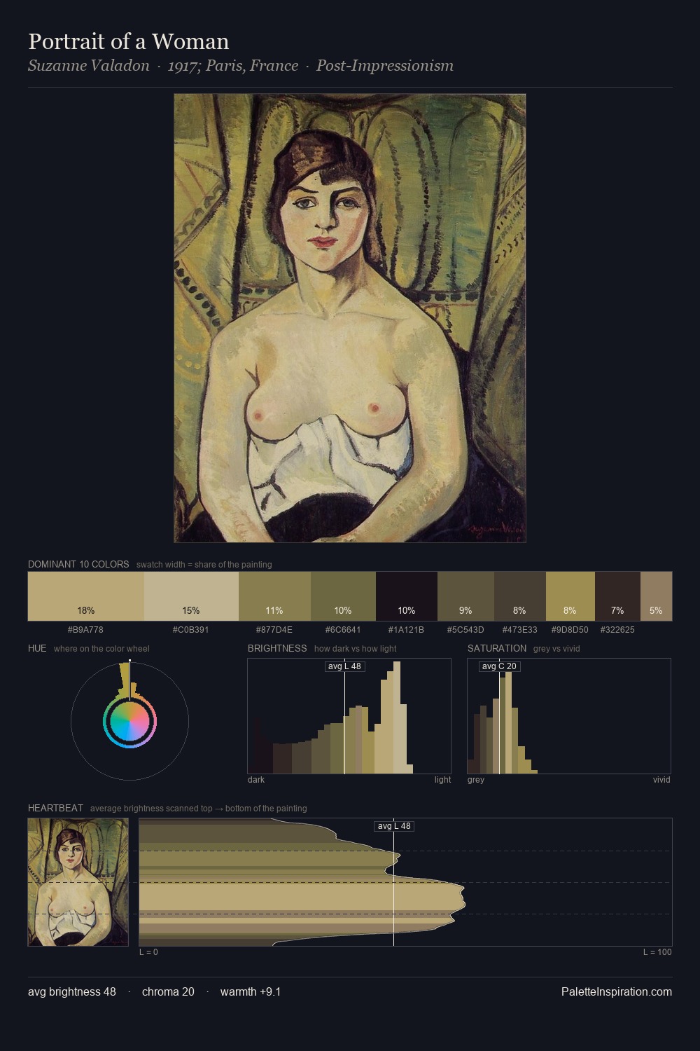Select the first 8% swatch #473E33
This screenshot has height=1051, width=700.
click(519, 596)
